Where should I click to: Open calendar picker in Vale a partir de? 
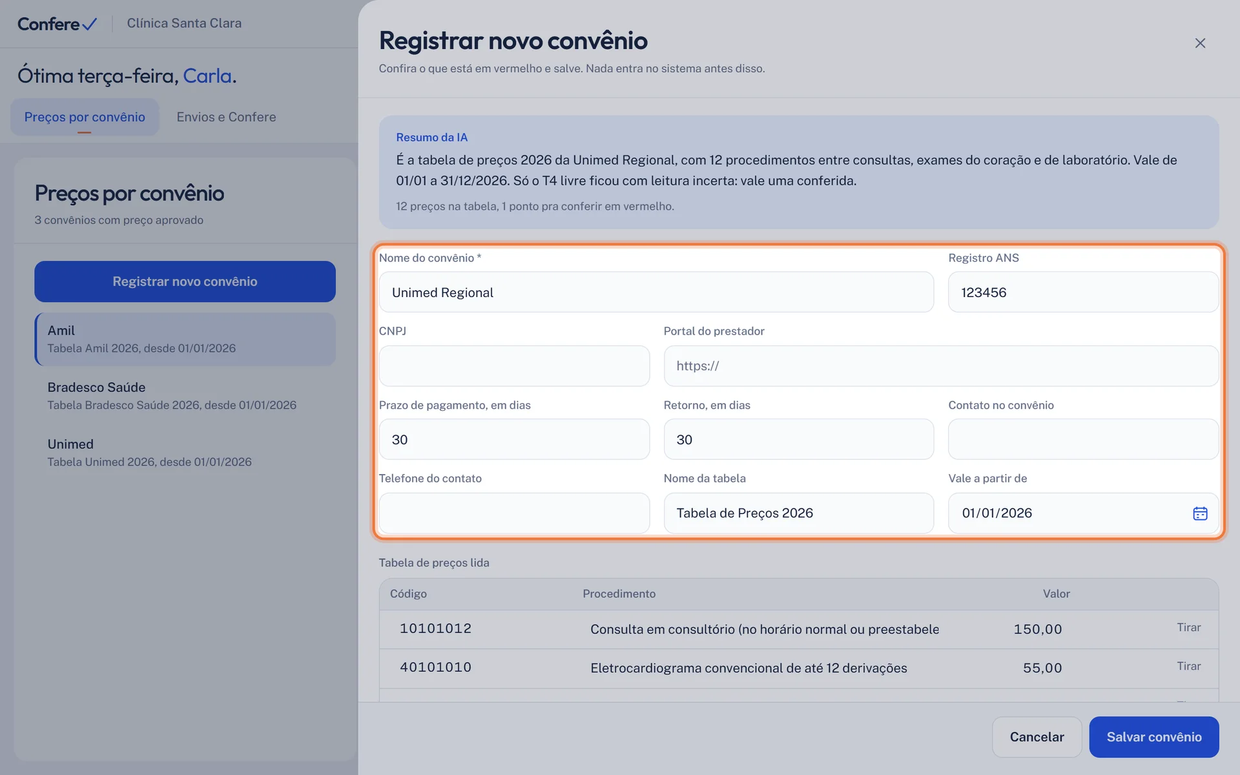[1200, 513]
